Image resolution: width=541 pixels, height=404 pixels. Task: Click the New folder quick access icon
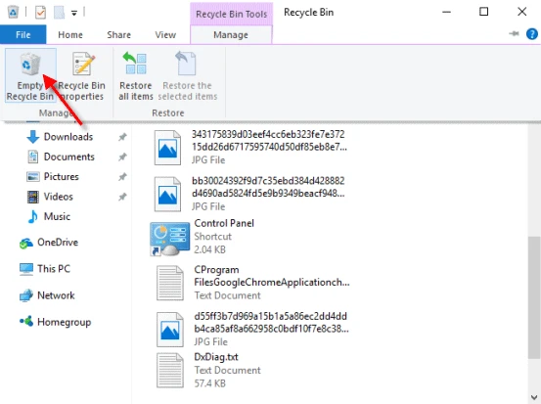(59, 13)
